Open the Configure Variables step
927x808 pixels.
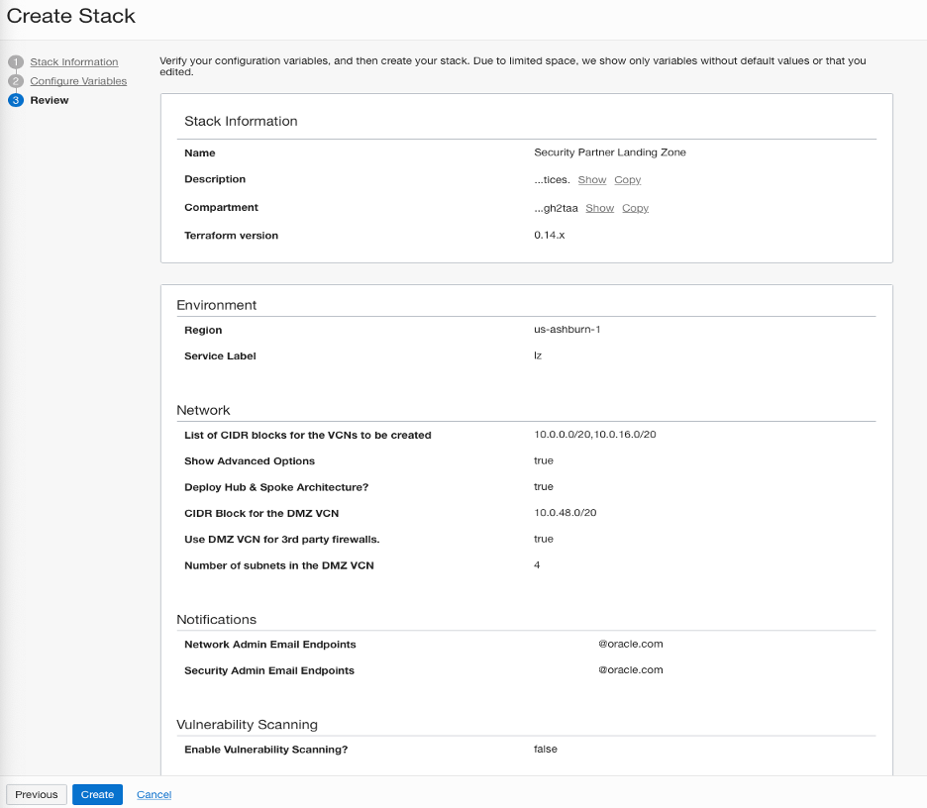[x=78, y=81]
